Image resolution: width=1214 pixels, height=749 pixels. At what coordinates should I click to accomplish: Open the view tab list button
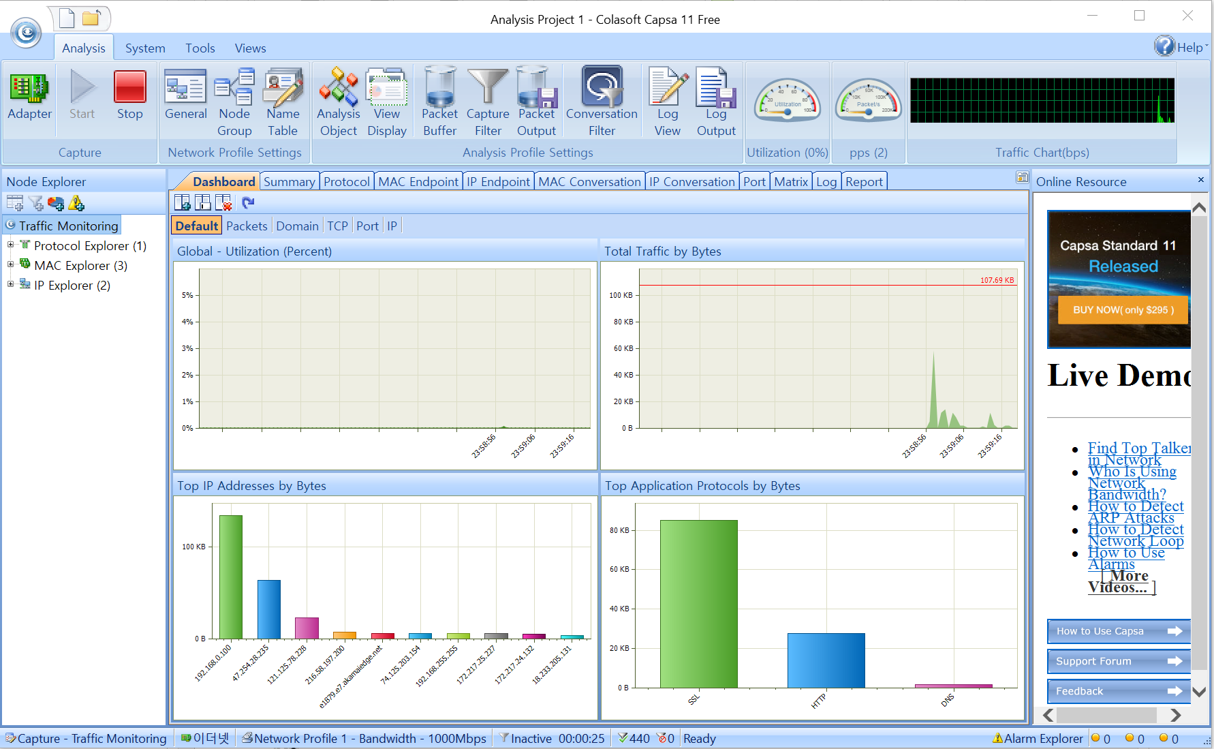[x=1022, y=177]
